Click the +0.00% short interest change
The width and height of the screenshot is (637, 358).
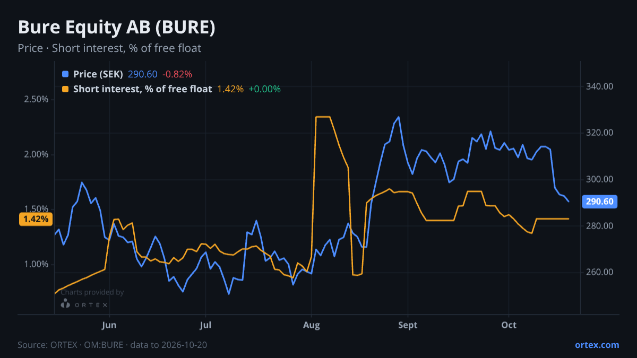(x=264, y=89)
